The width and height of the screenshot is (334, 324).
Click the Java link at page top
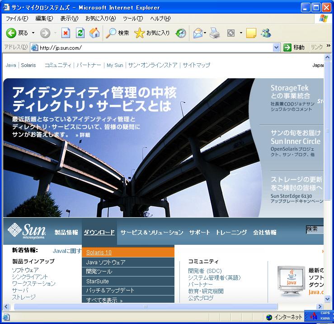(x=11, y=65)
